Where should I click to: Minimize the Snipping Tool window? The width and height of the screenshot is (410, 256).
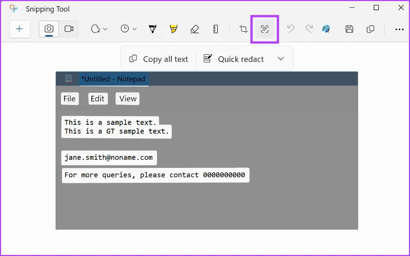coord(352,8)
